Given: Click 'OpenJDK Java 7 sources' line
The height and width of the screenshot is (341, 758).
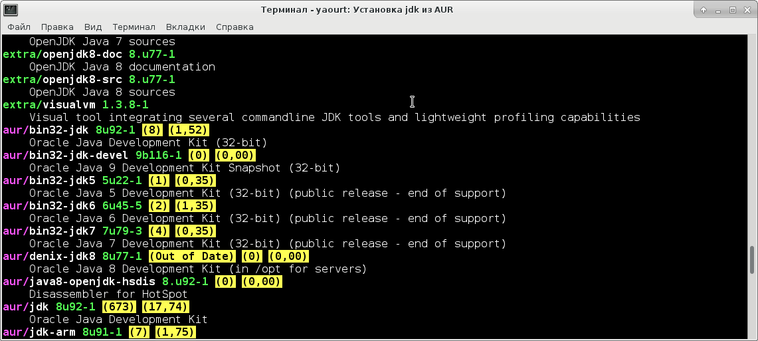Looking at the screenshot, I should coord(102,42).
